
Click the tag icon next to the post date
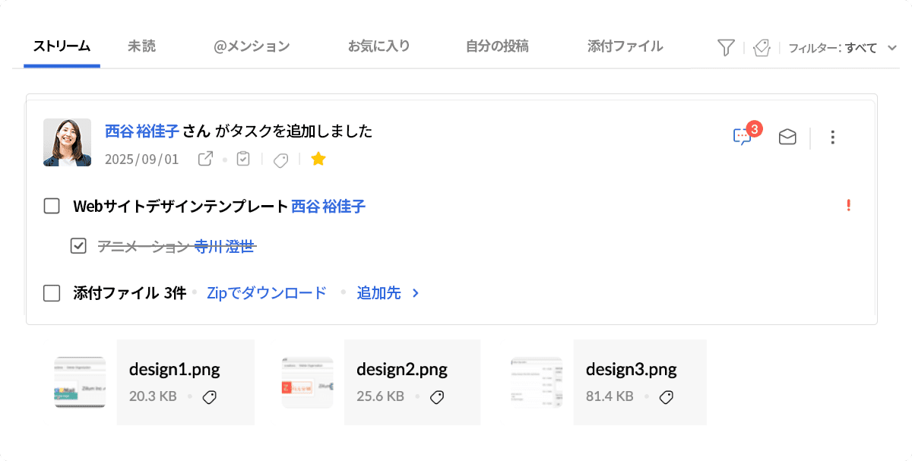pyautogui.click(x=280, y=159)
